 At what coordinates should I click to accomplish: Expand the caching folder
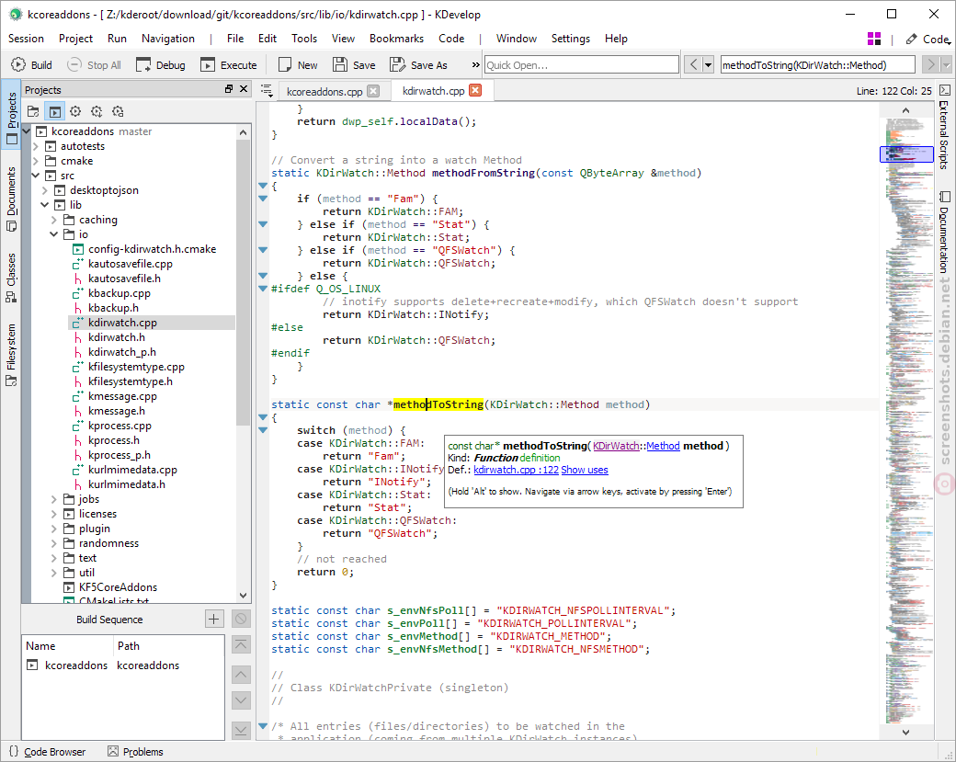(x=53, y=220)
